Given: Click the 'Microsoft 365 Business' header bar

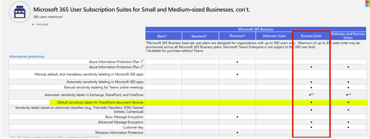Looking at the screenshot, I should point(255,29).
